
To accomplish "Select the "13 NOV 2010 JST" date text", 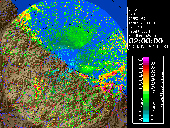I will 148,47.
